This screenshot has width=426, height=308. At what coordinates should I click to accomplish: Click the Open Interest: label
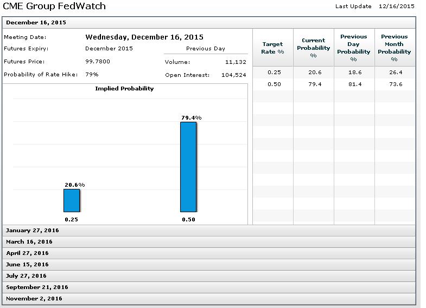tap(187, 75)
